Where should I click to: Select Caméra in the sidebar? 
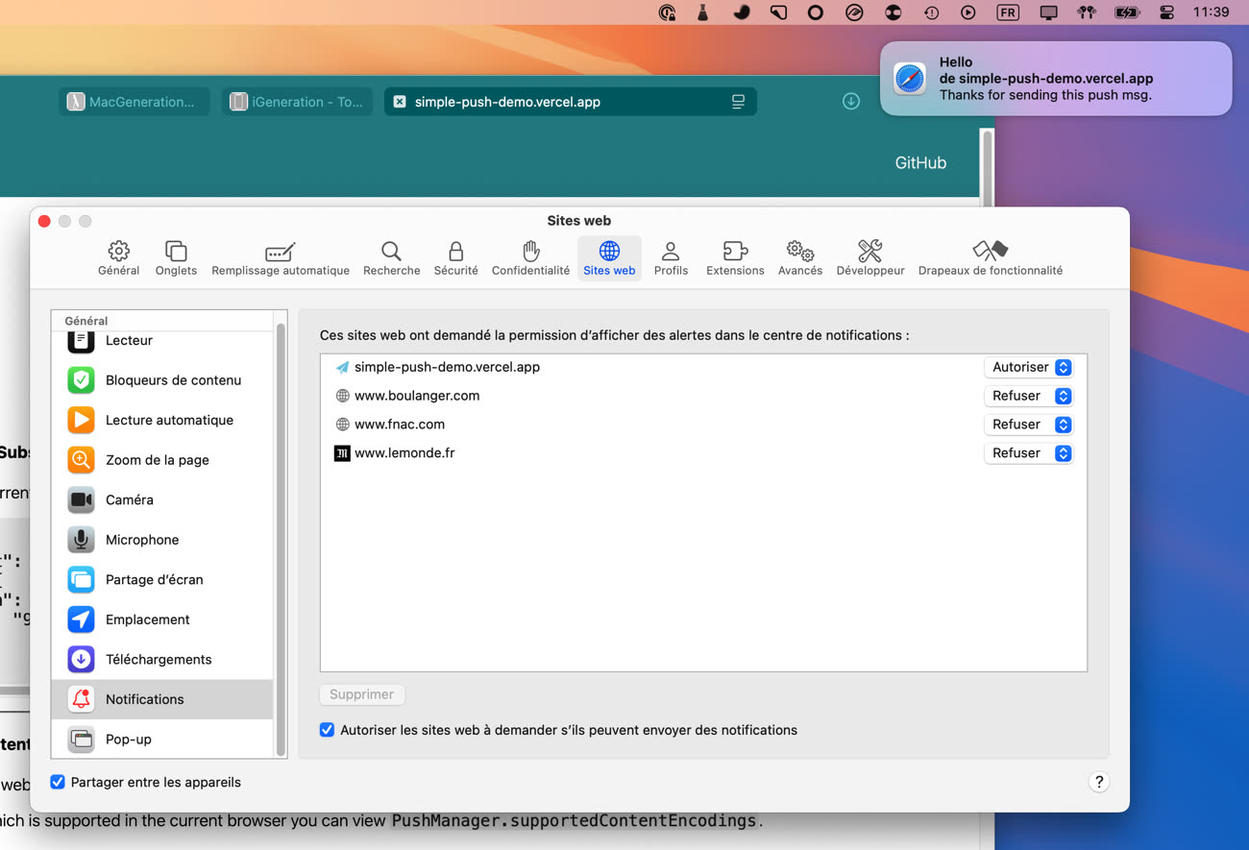click(162, 499)
